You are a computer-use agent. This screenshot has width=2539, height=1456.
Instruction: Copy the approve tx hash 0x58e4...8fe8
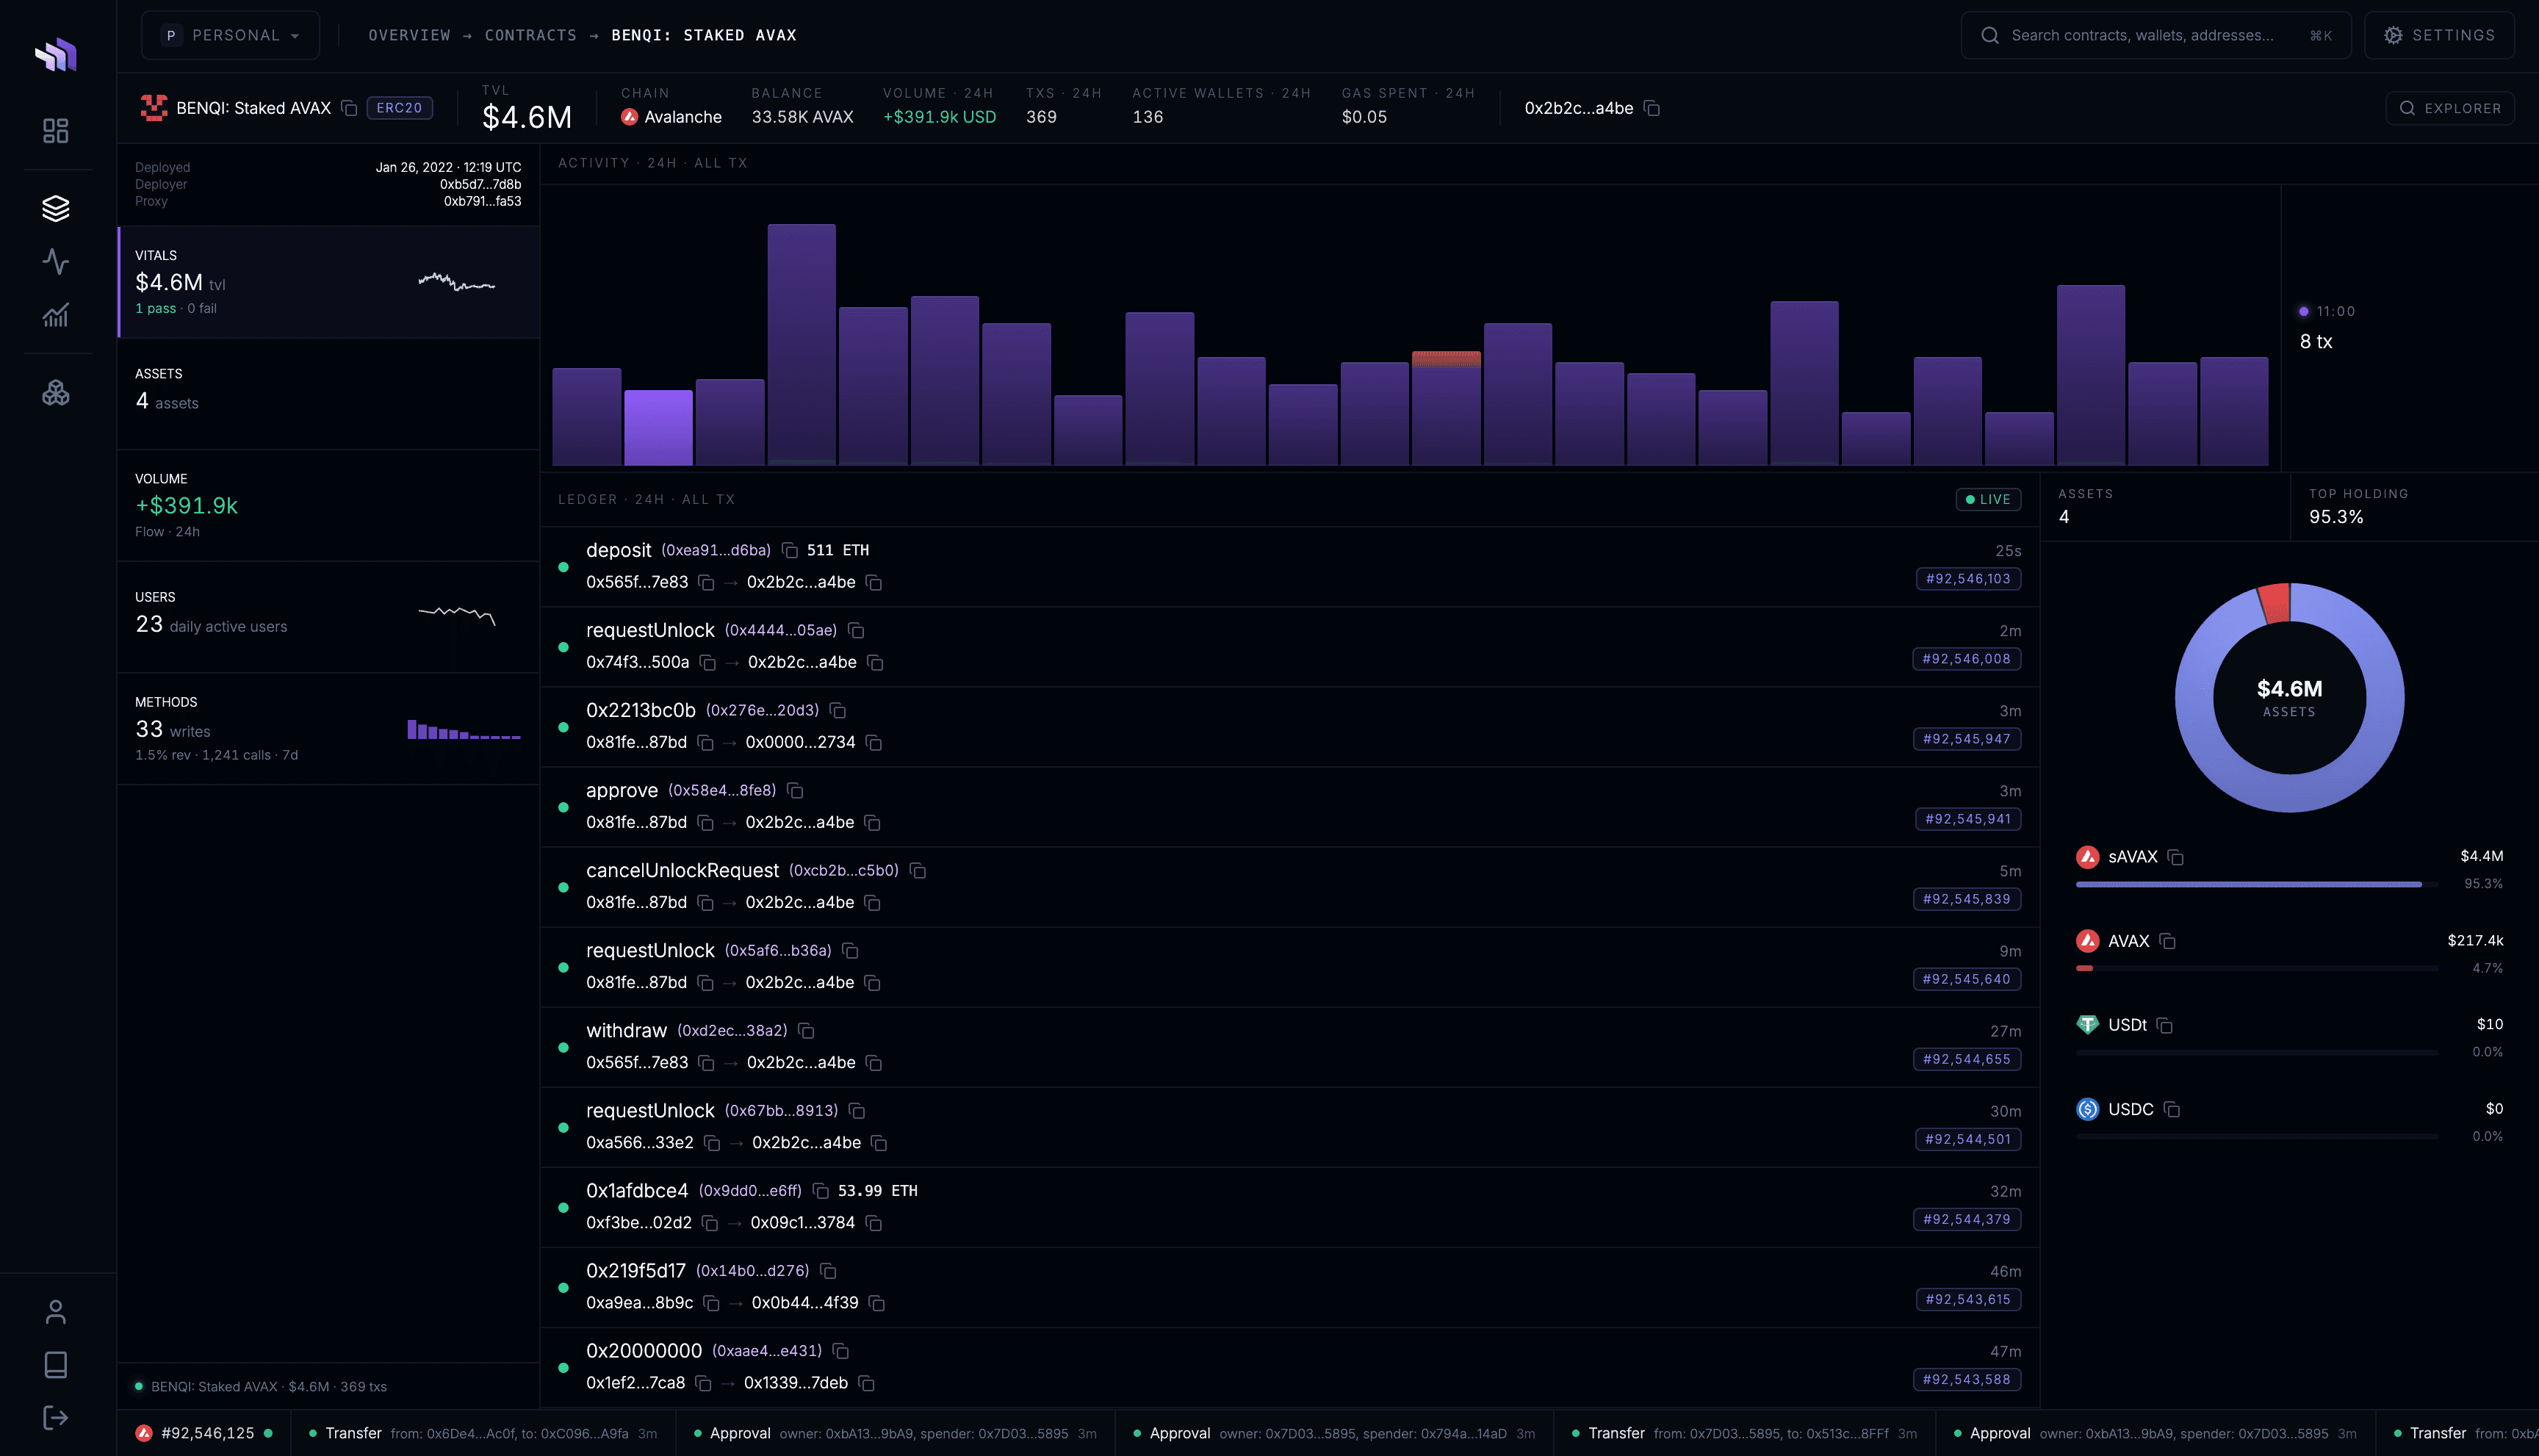click(x=795, y=790)
